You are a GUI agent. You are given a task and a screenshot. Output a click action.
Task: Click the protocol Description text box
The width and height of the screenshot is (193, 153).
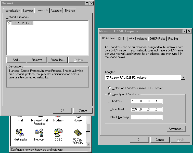(47, 77)
